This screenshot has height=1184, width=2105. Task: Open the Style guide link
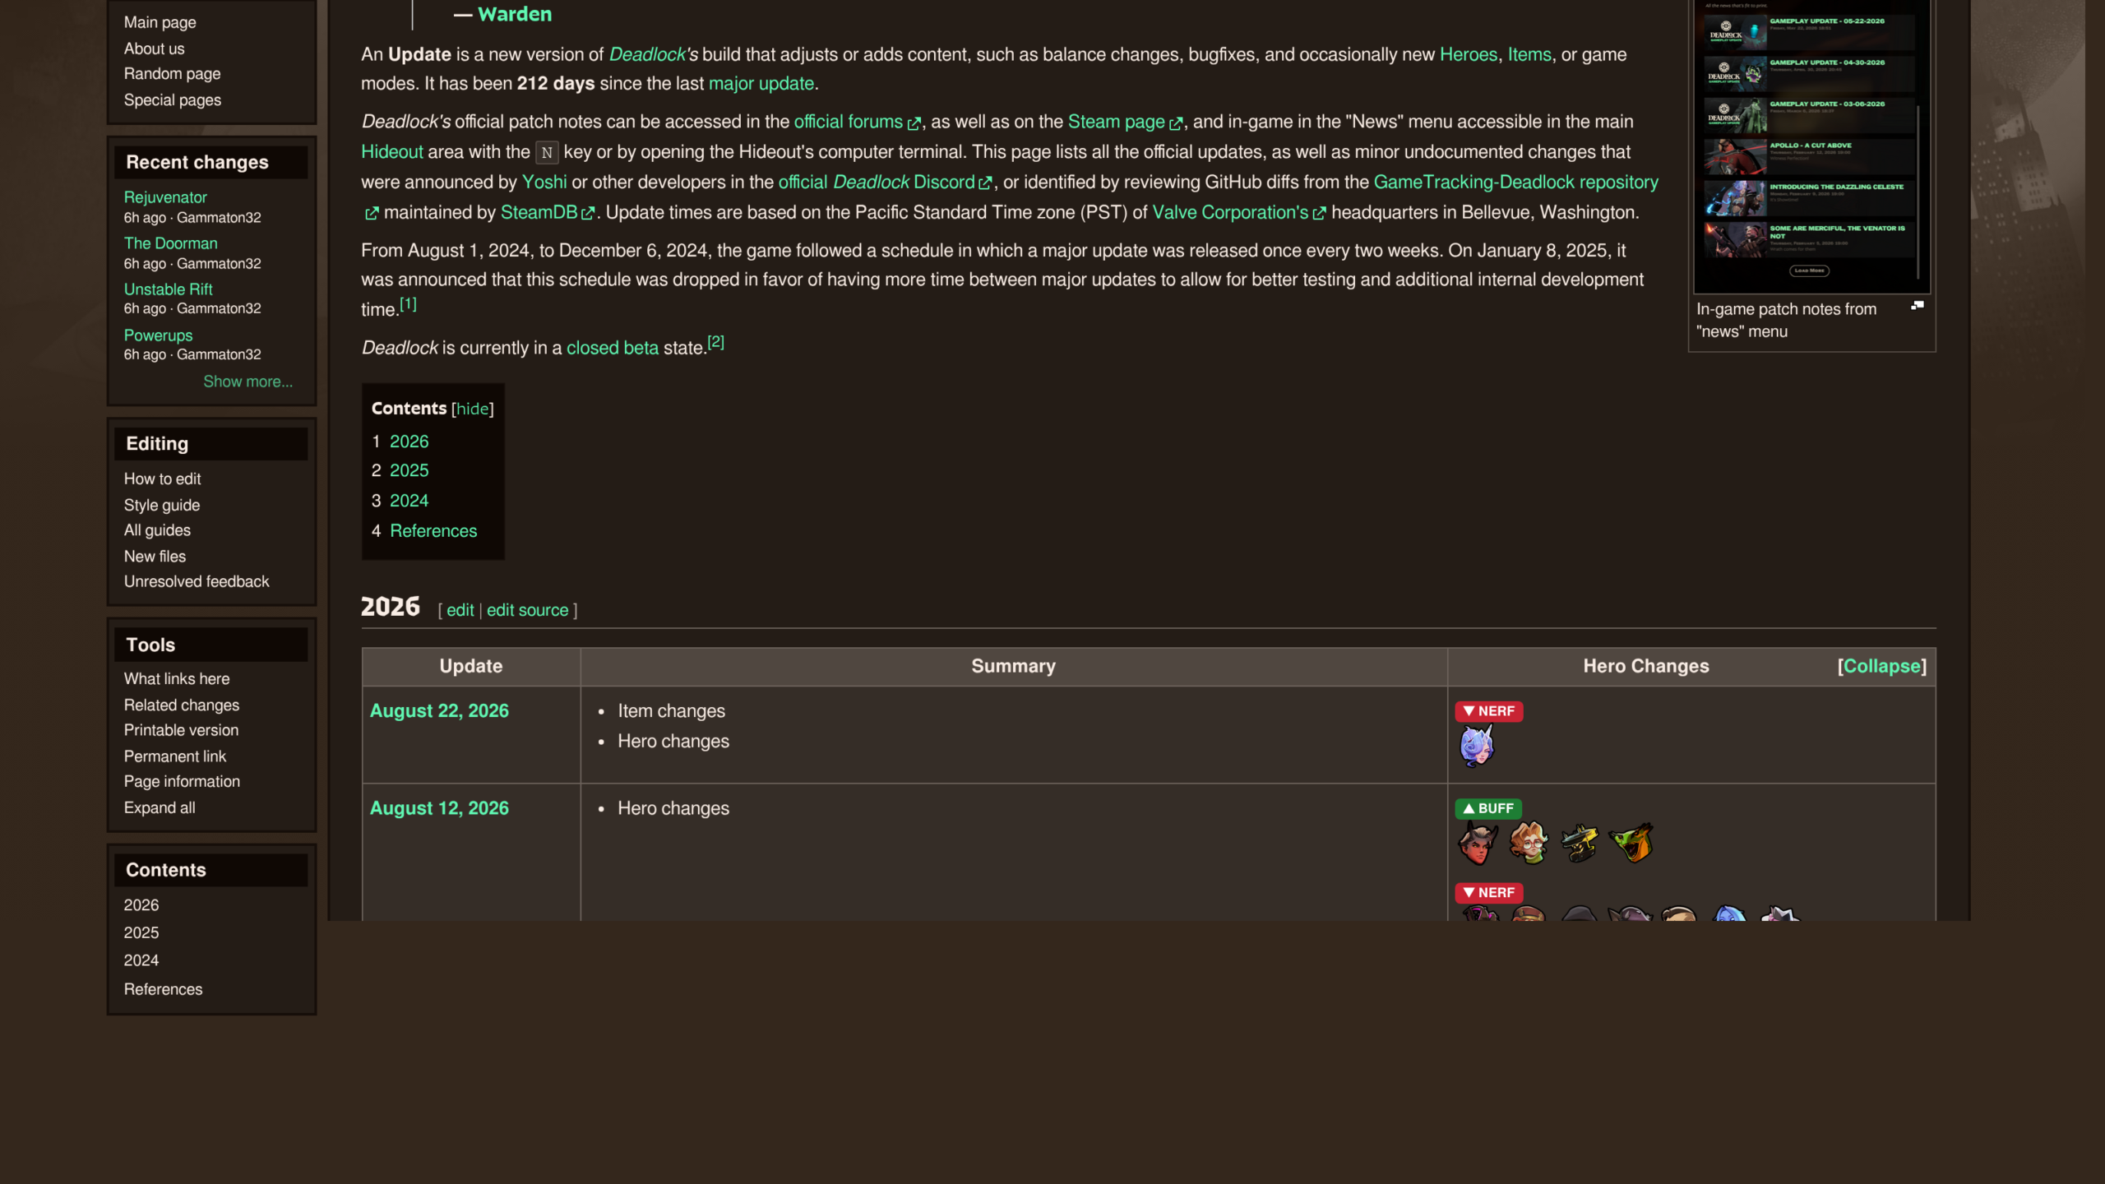pyautogui.click(x=162, y=505)
